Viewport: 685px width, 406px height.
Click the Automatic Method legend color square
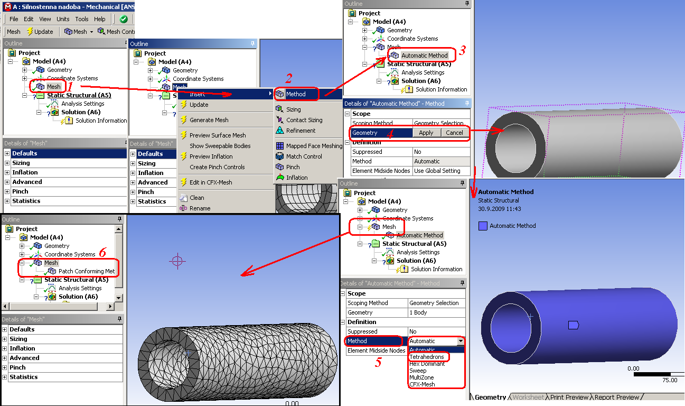(483, 226)
